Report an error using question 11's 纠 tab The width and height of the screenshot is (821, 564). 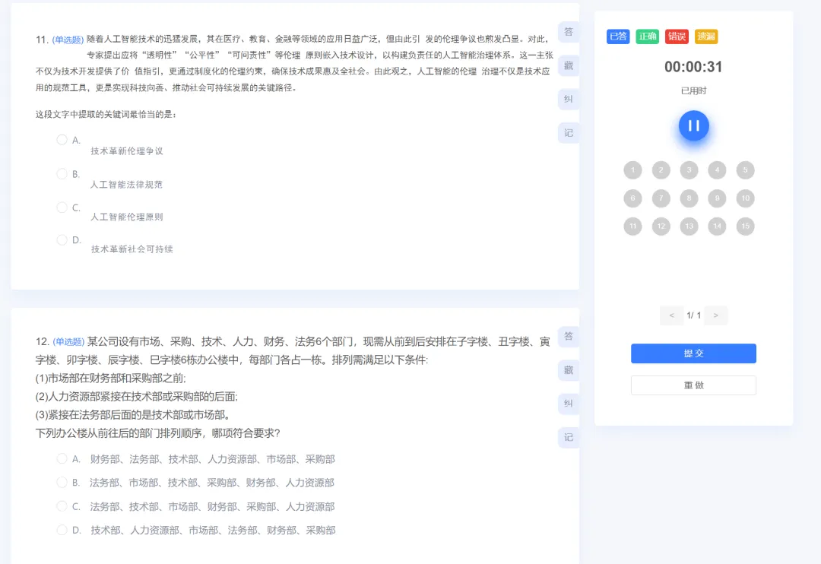pos(569,99)
